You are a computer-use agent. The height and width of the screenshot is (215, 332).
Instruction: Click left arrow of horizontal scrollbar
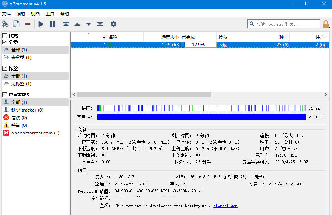[74, 94]
